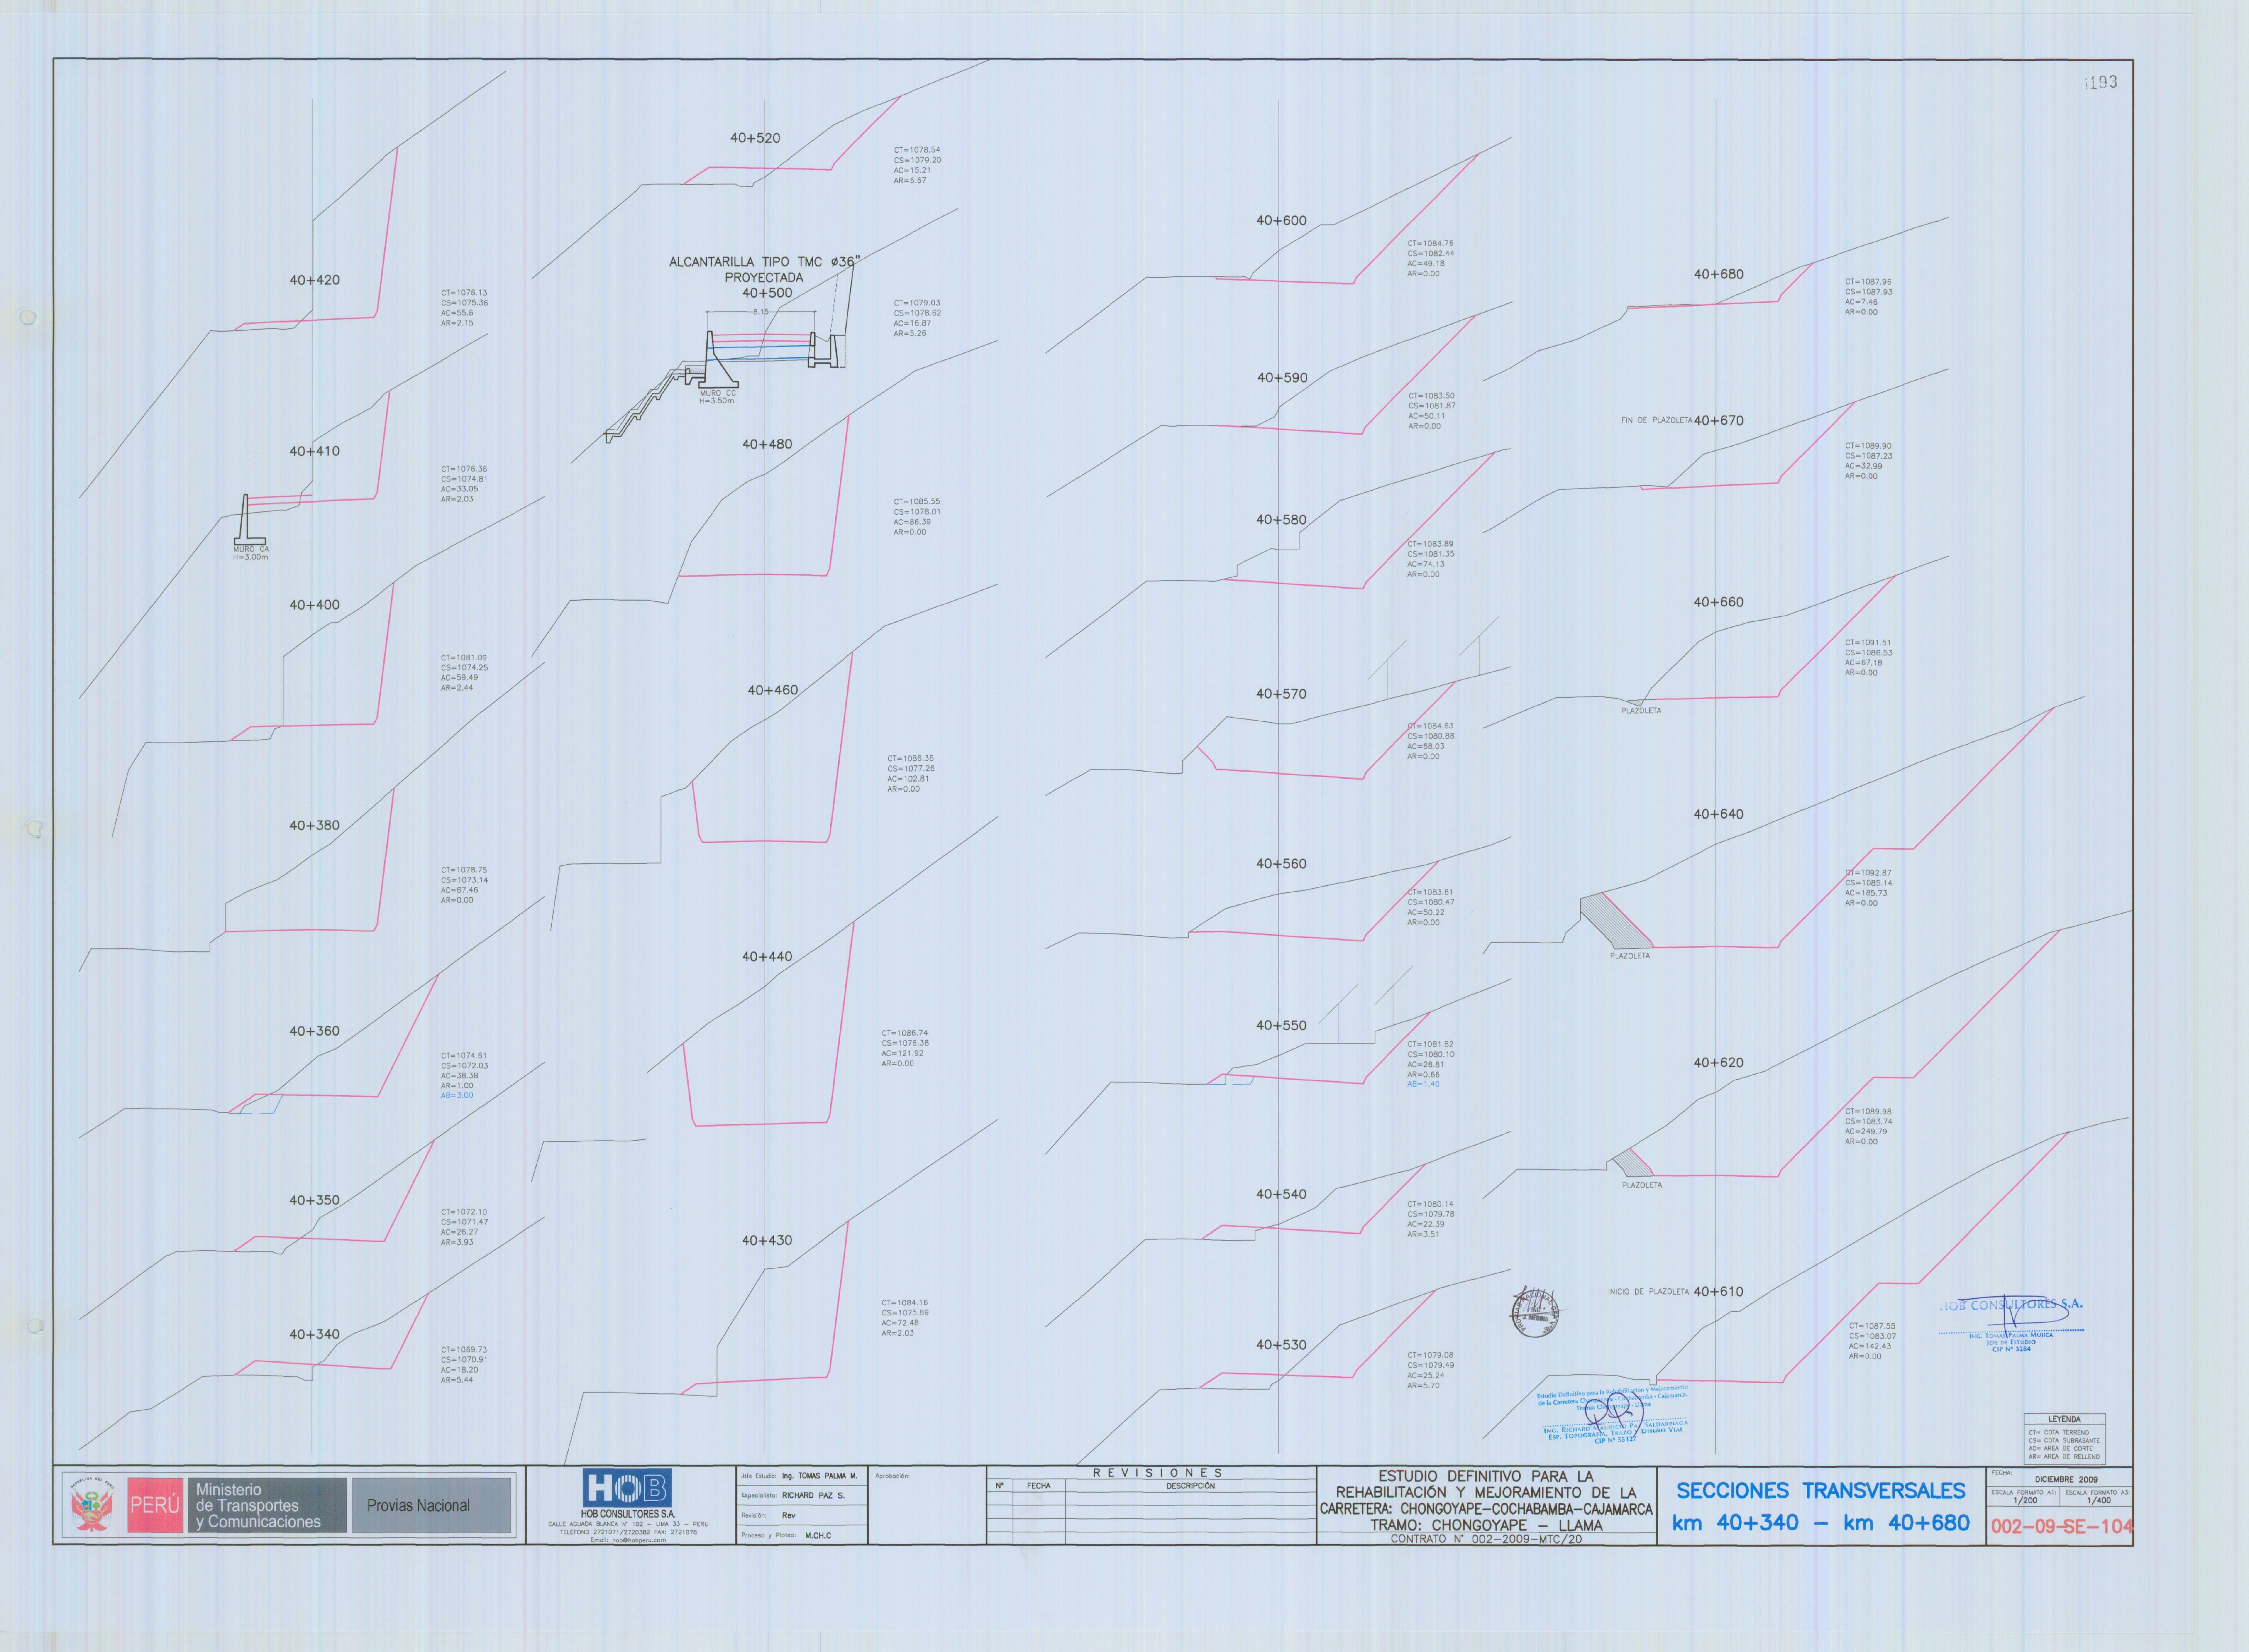Click station label 40+440
Screen dimensions: 2249x1652
(x=767, y=957)
